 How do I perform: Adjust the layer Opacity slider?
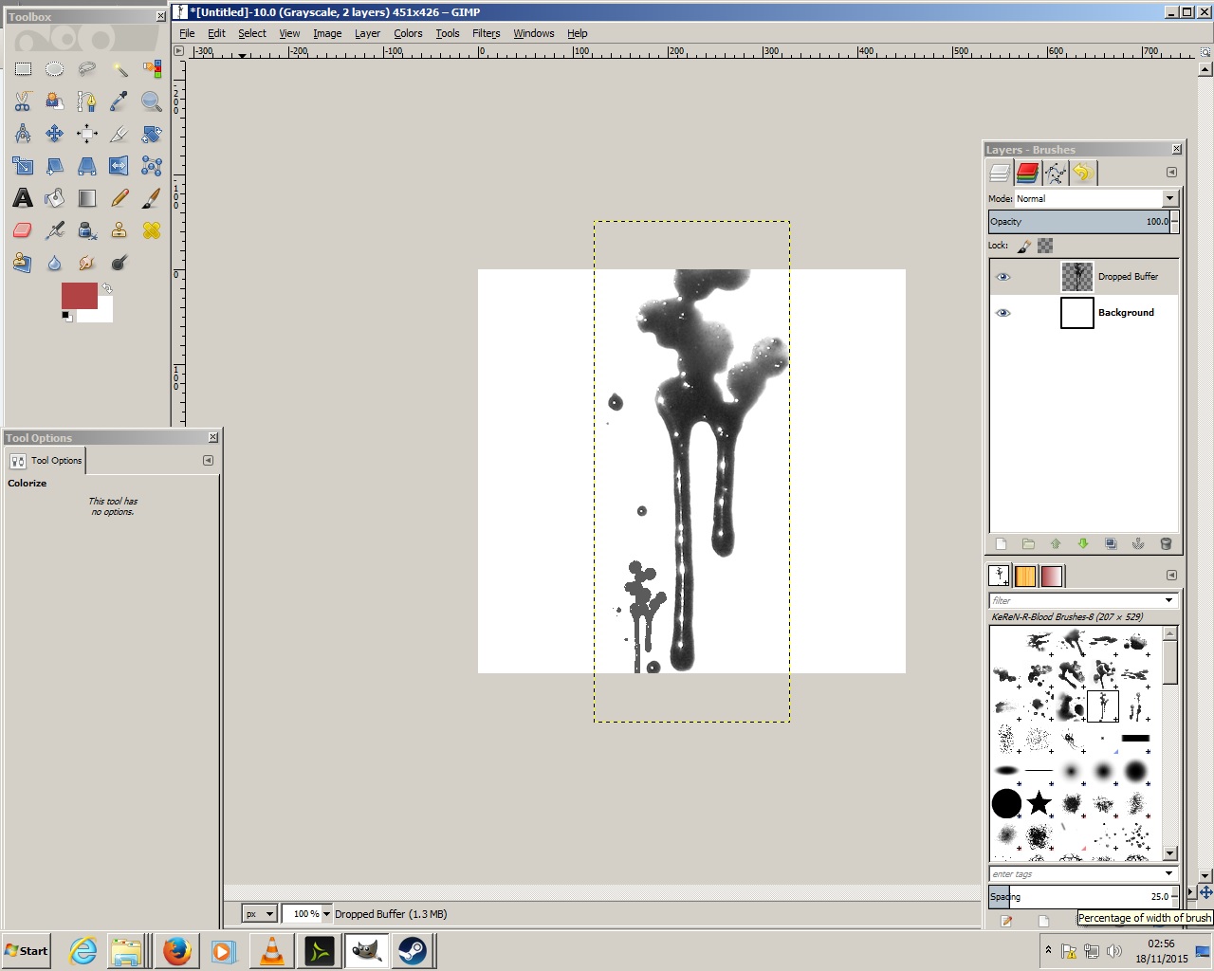tap(1079, 222)
